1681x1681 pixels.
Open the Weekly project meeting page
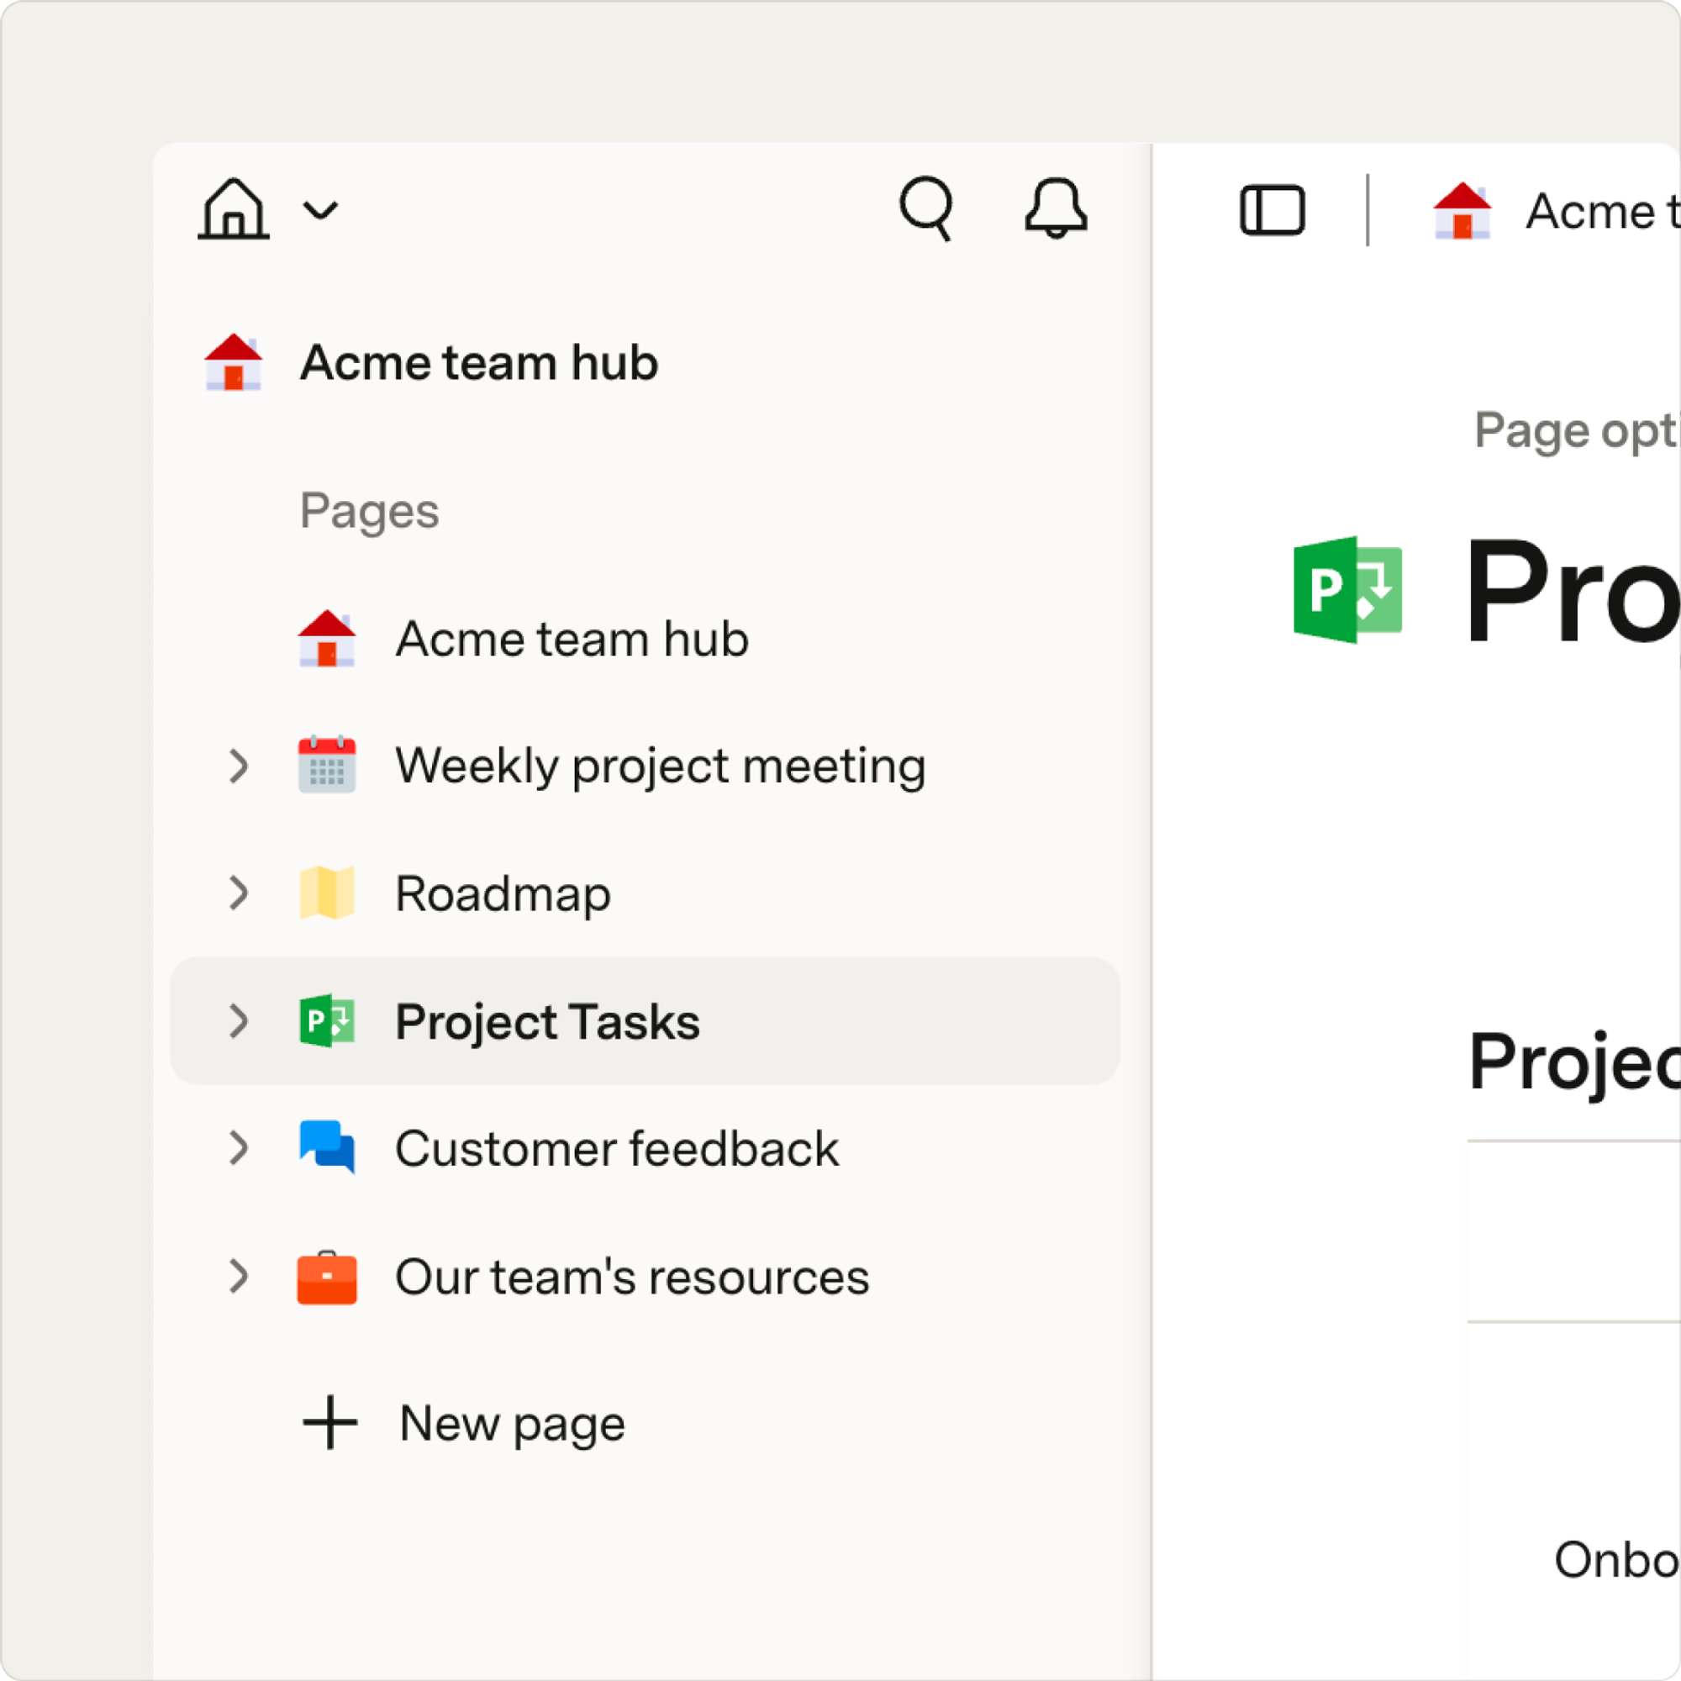click(661, 767)
